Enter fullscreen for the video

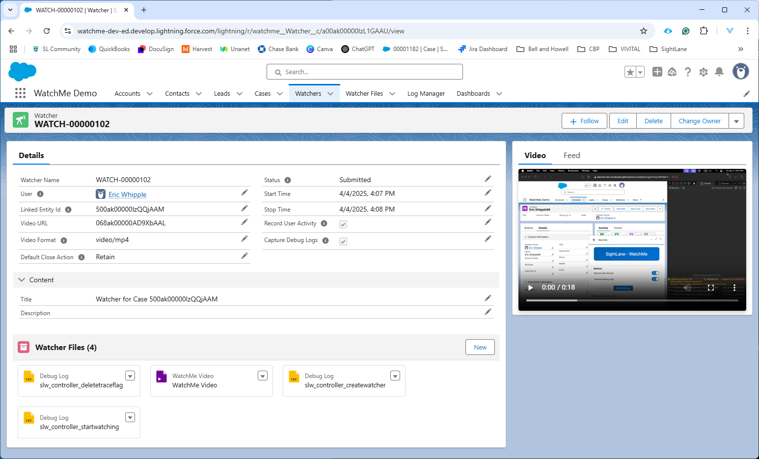click(710, 288)
